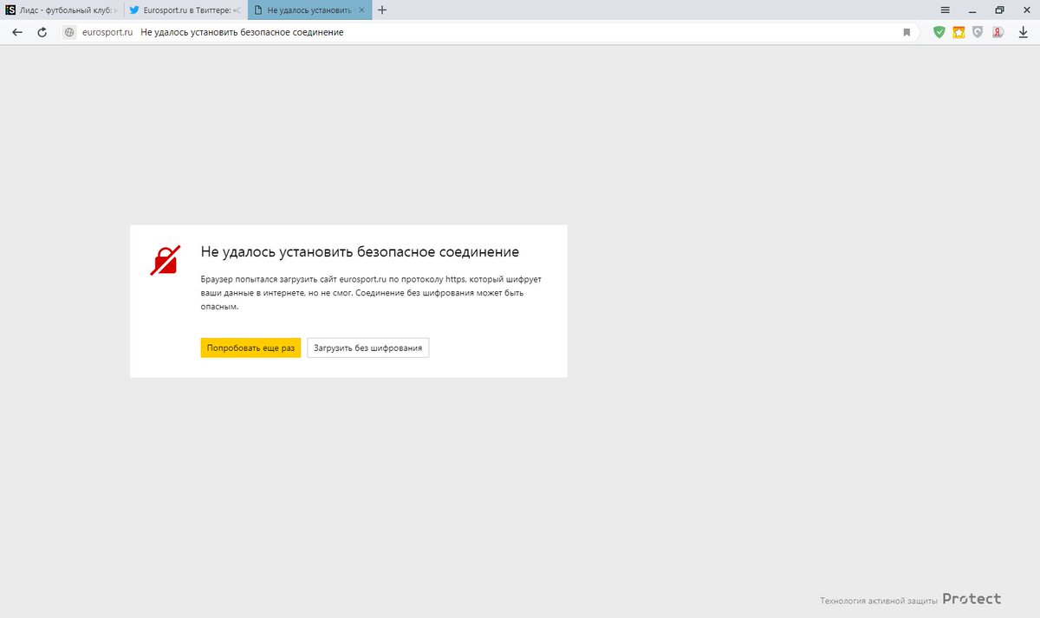Open the browser hamburger menu

click(946, 10)
